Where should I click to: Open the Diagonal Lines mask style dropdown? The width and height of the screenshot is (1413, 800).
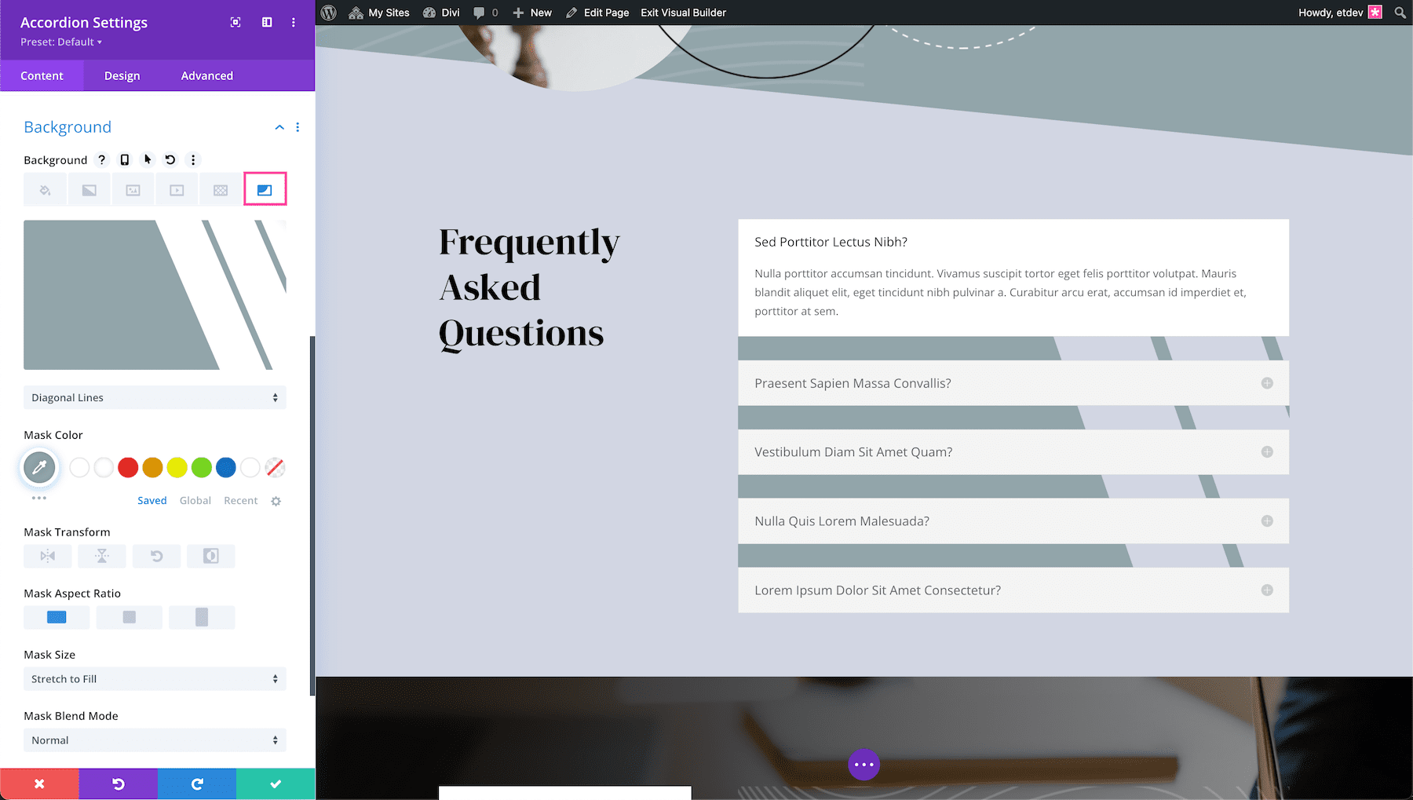154,397
